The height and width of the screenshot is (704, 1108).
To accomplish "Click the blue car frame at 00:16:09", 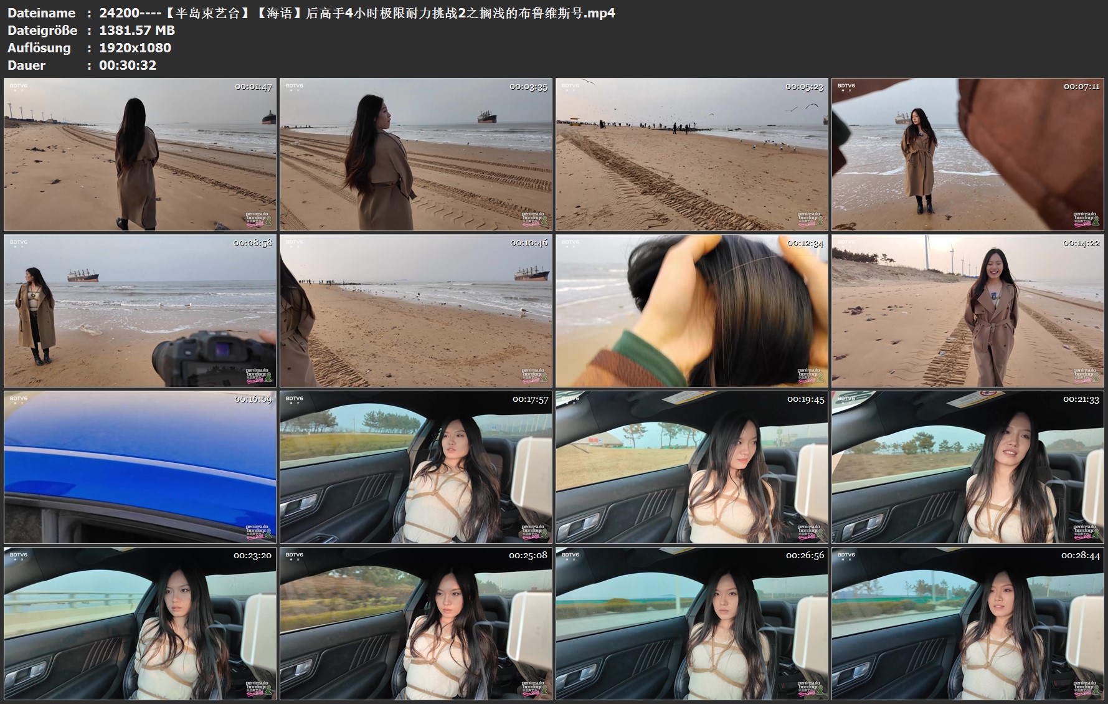I will 140,467.
